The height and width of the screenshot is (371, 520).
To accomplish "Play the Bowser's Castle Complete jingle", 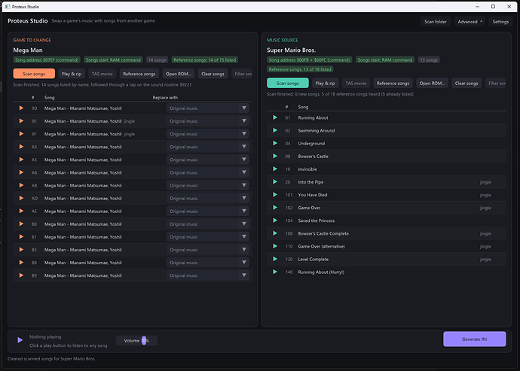I will tap(275, 233).
